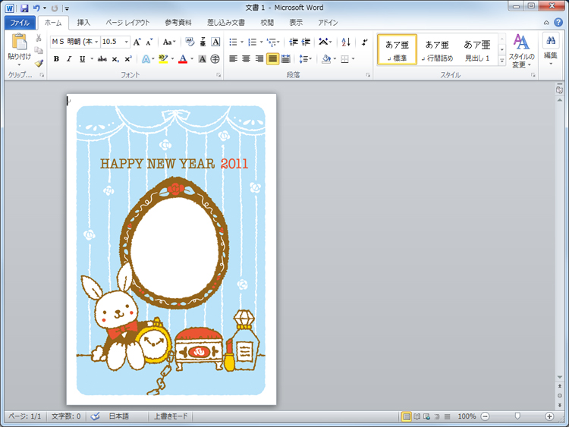Select the Format Painter brush
The image size is (569, 427).
click(39, 63)
